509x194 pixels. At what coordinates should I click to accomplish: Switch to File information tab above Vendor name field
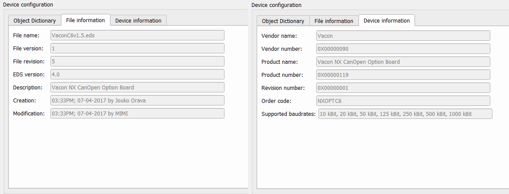coord(334,21)
